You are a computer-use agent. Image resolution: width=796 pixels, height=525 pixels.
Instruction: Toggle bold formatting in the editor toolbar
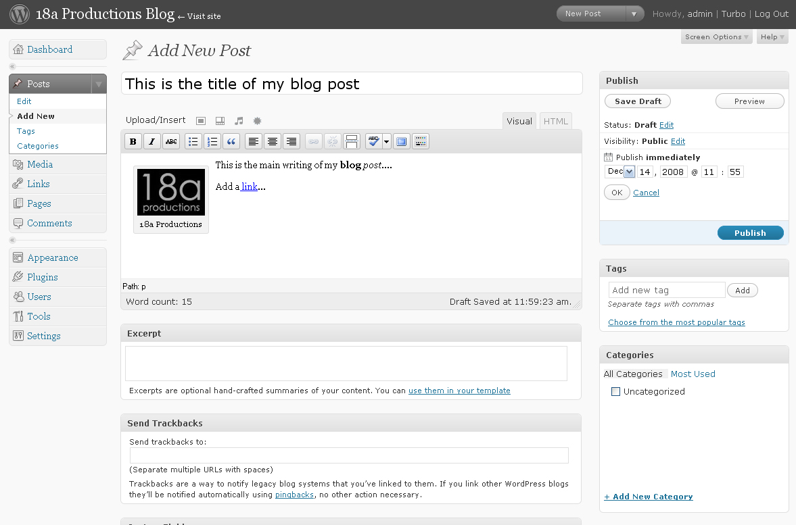point(133,141)
